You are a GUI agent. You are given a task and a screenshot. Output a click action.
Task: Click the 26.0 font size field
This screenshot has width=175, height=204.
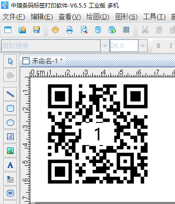point(124,46)
